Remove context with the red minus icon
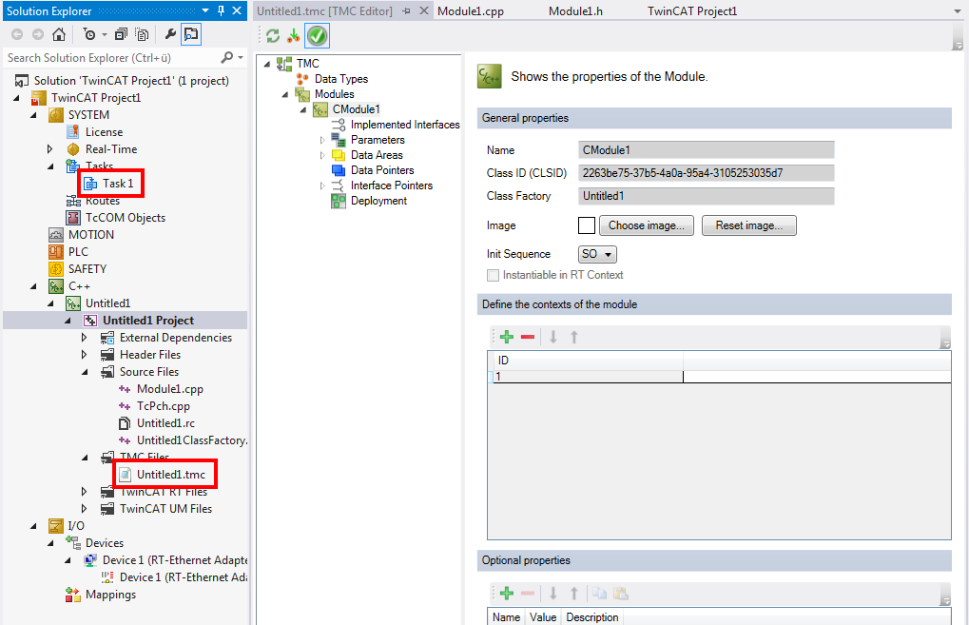969x625 pixels. tap(528, 337)
